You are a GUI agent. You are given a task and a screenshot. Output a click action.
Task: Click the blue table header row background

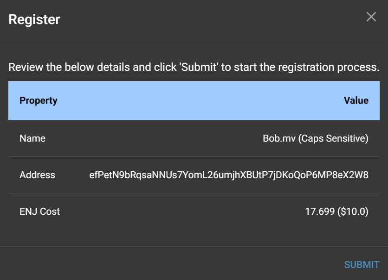[195, 100]
